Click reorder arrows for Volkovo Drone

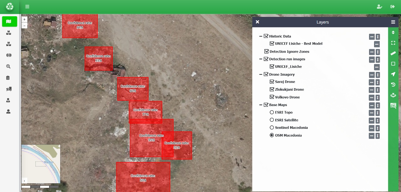tap(378, 98)
